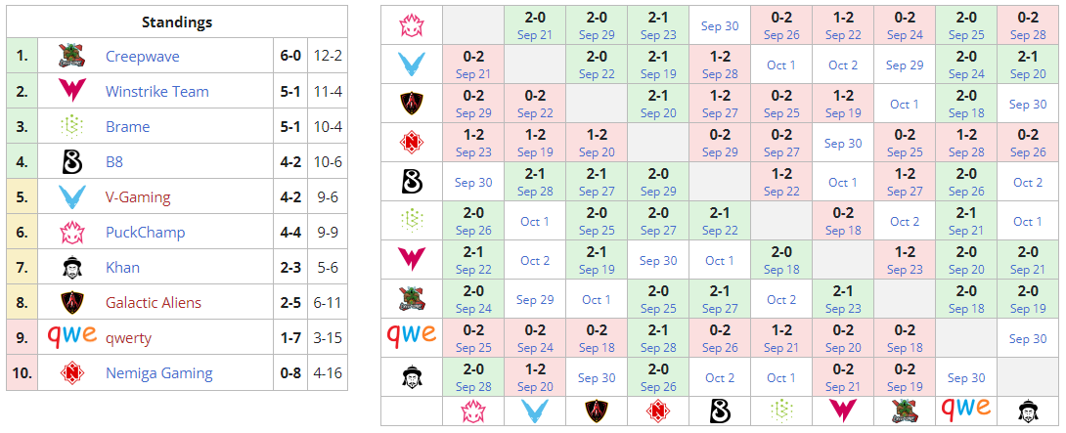Click the V-Gaming logo in the crosstable's bottom row
This screenshot has height=433, width=1066.
tap(535, 411)
